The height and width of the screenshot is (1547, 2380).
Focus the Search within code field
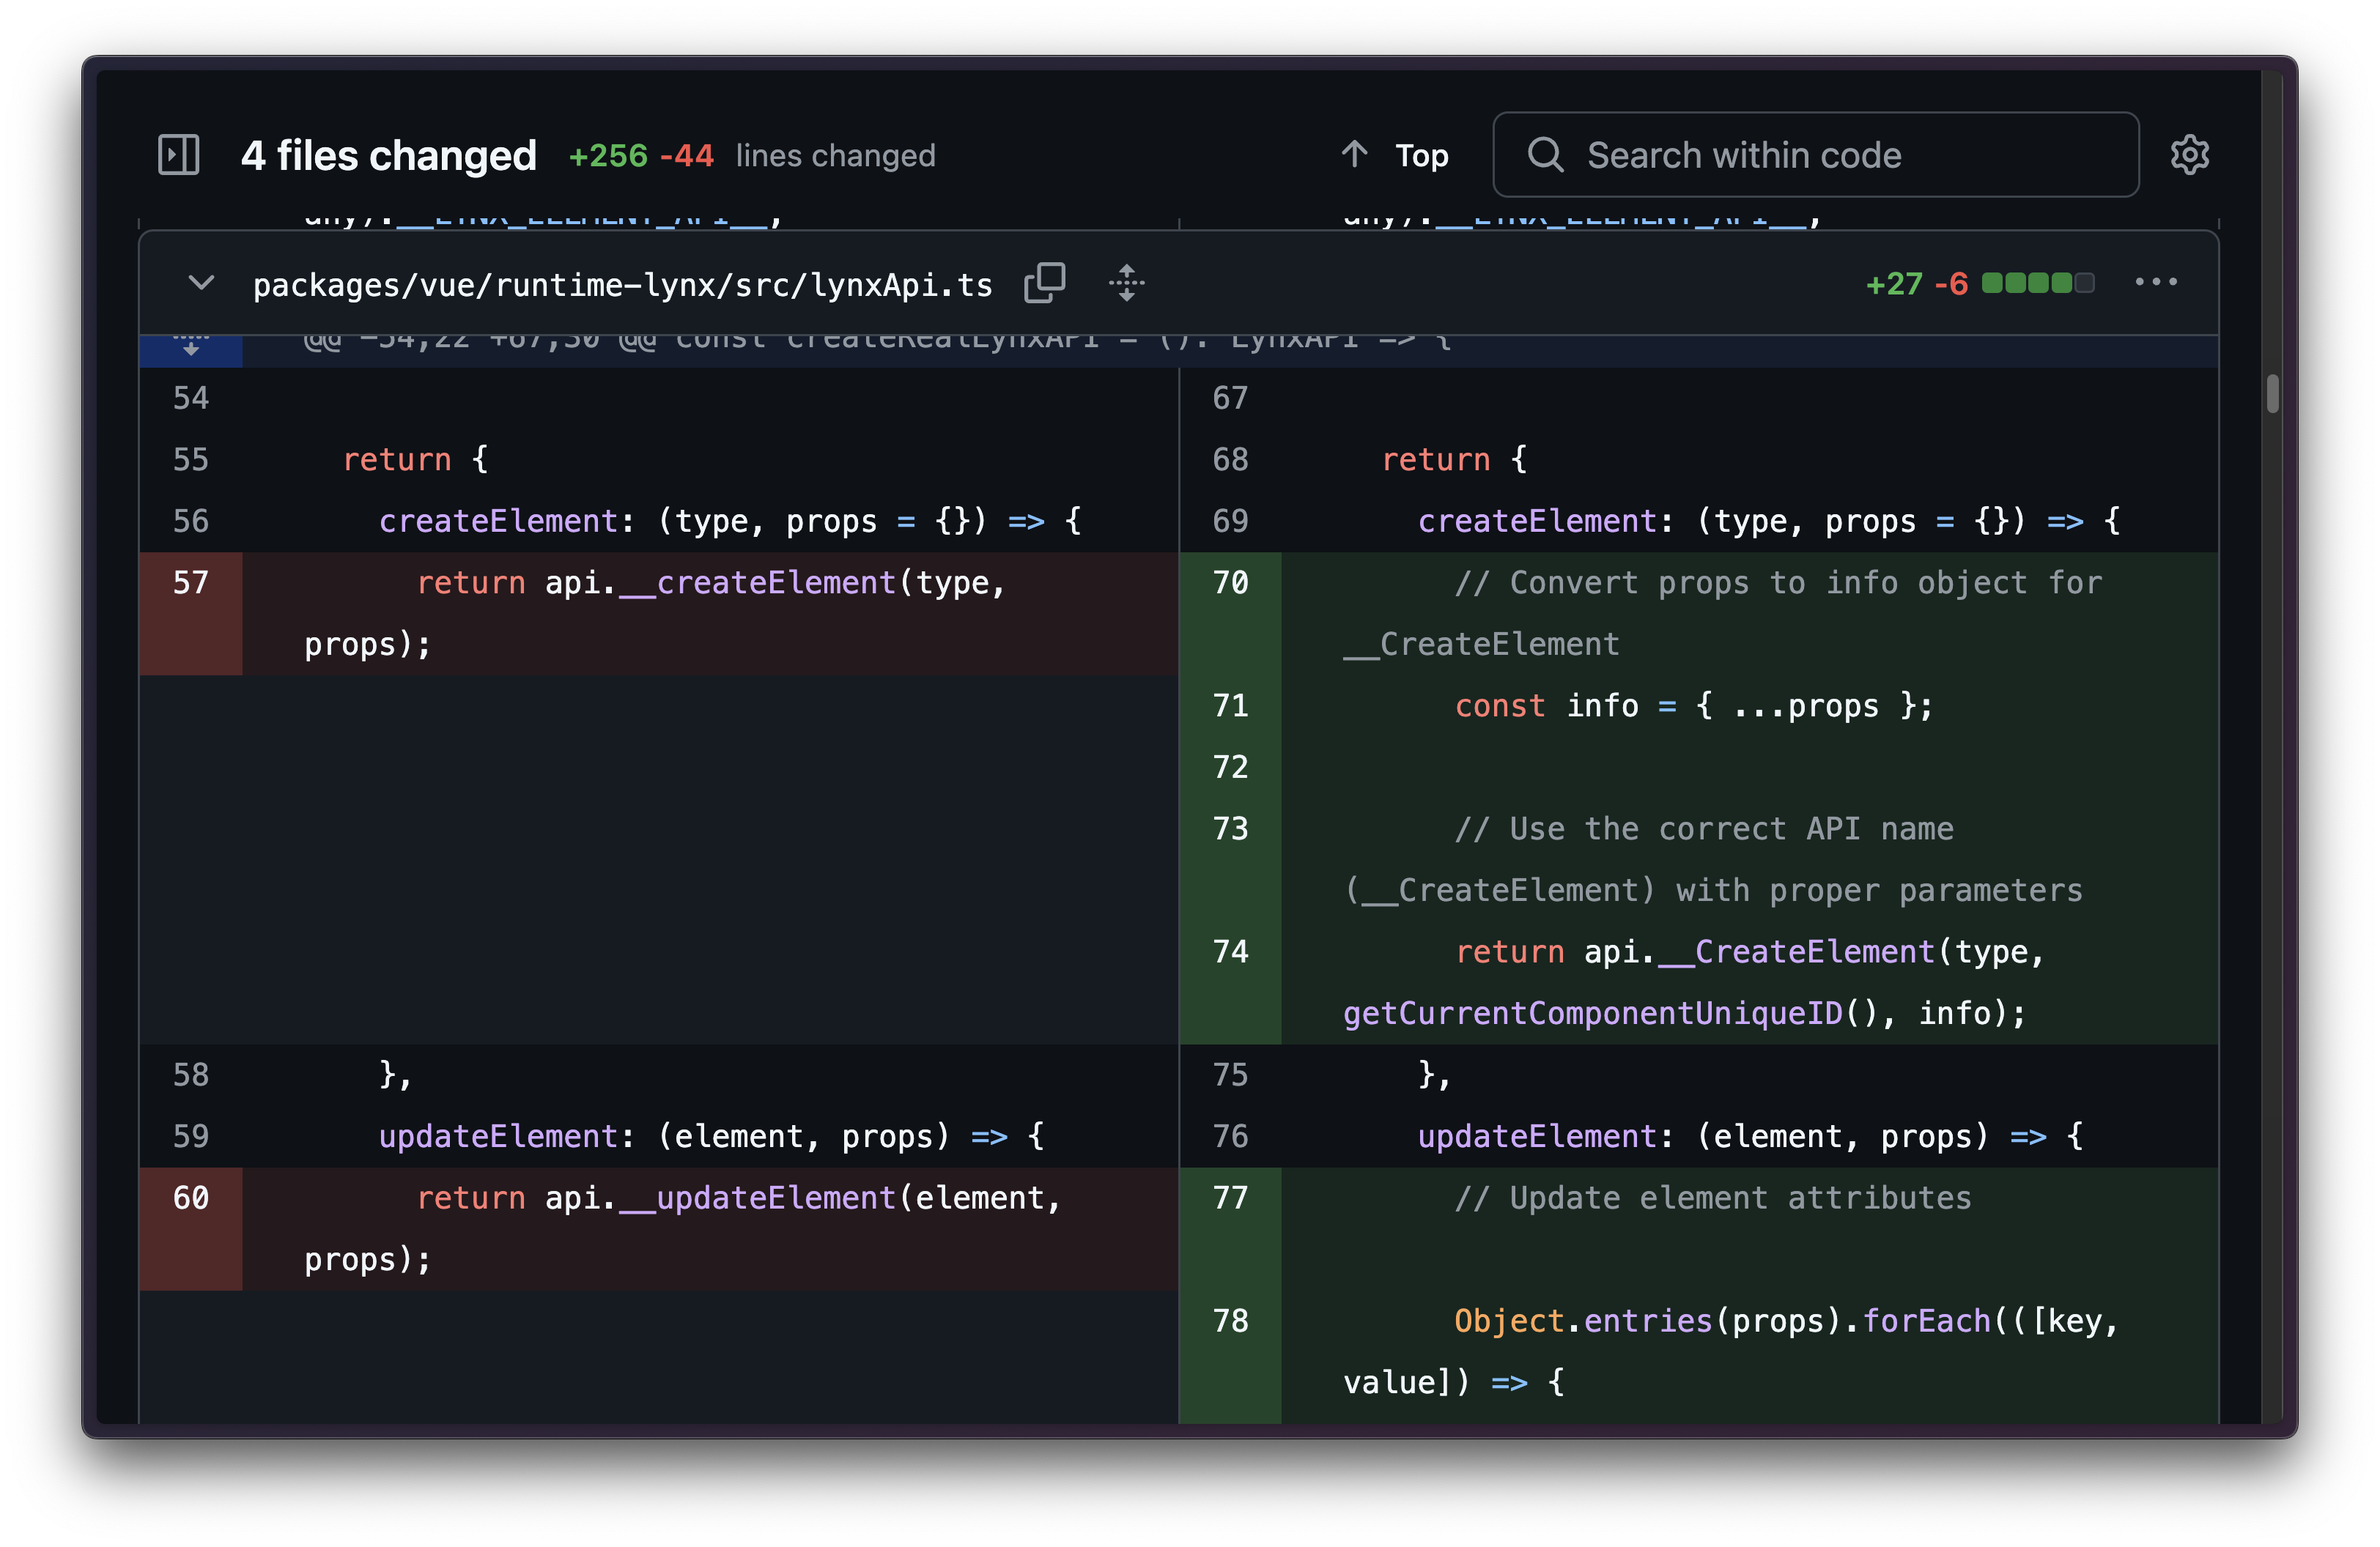point(1815,155)
